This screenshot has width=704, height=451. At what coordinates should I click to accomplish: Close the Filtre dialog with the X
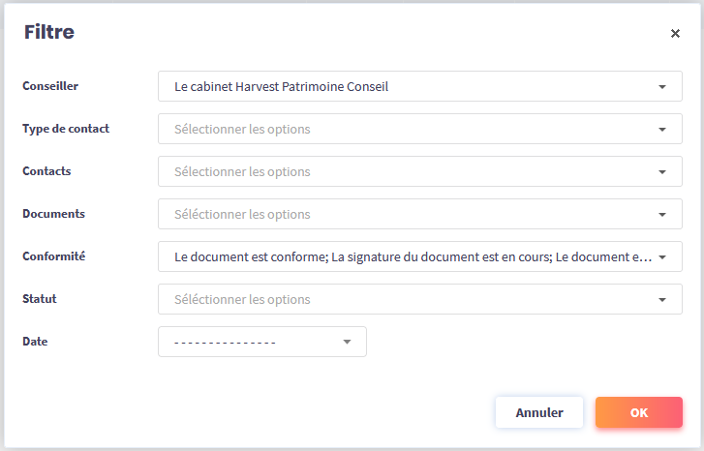pos(675,34)
